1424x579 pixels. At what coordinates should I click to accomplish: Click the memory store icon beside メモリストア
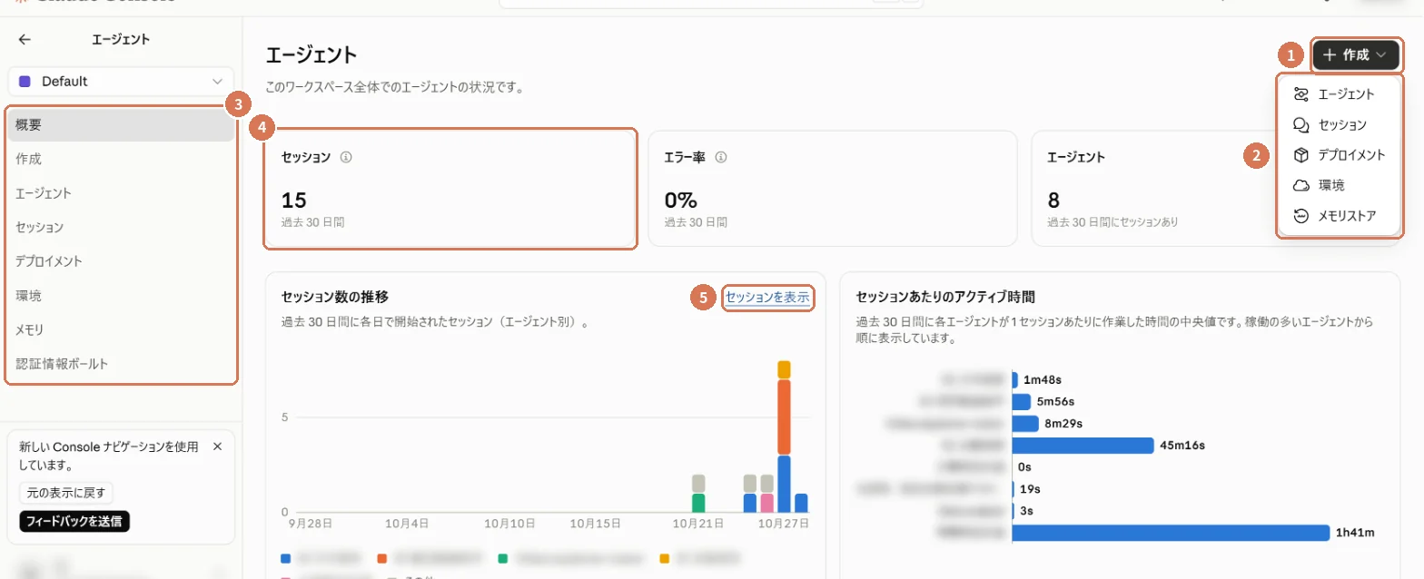1300,215
